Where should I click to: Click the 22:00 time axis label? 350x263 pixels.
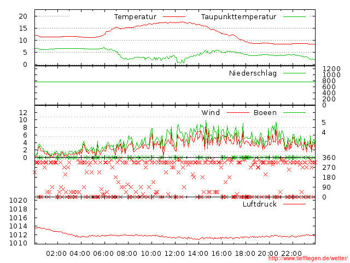pos(291,254)
